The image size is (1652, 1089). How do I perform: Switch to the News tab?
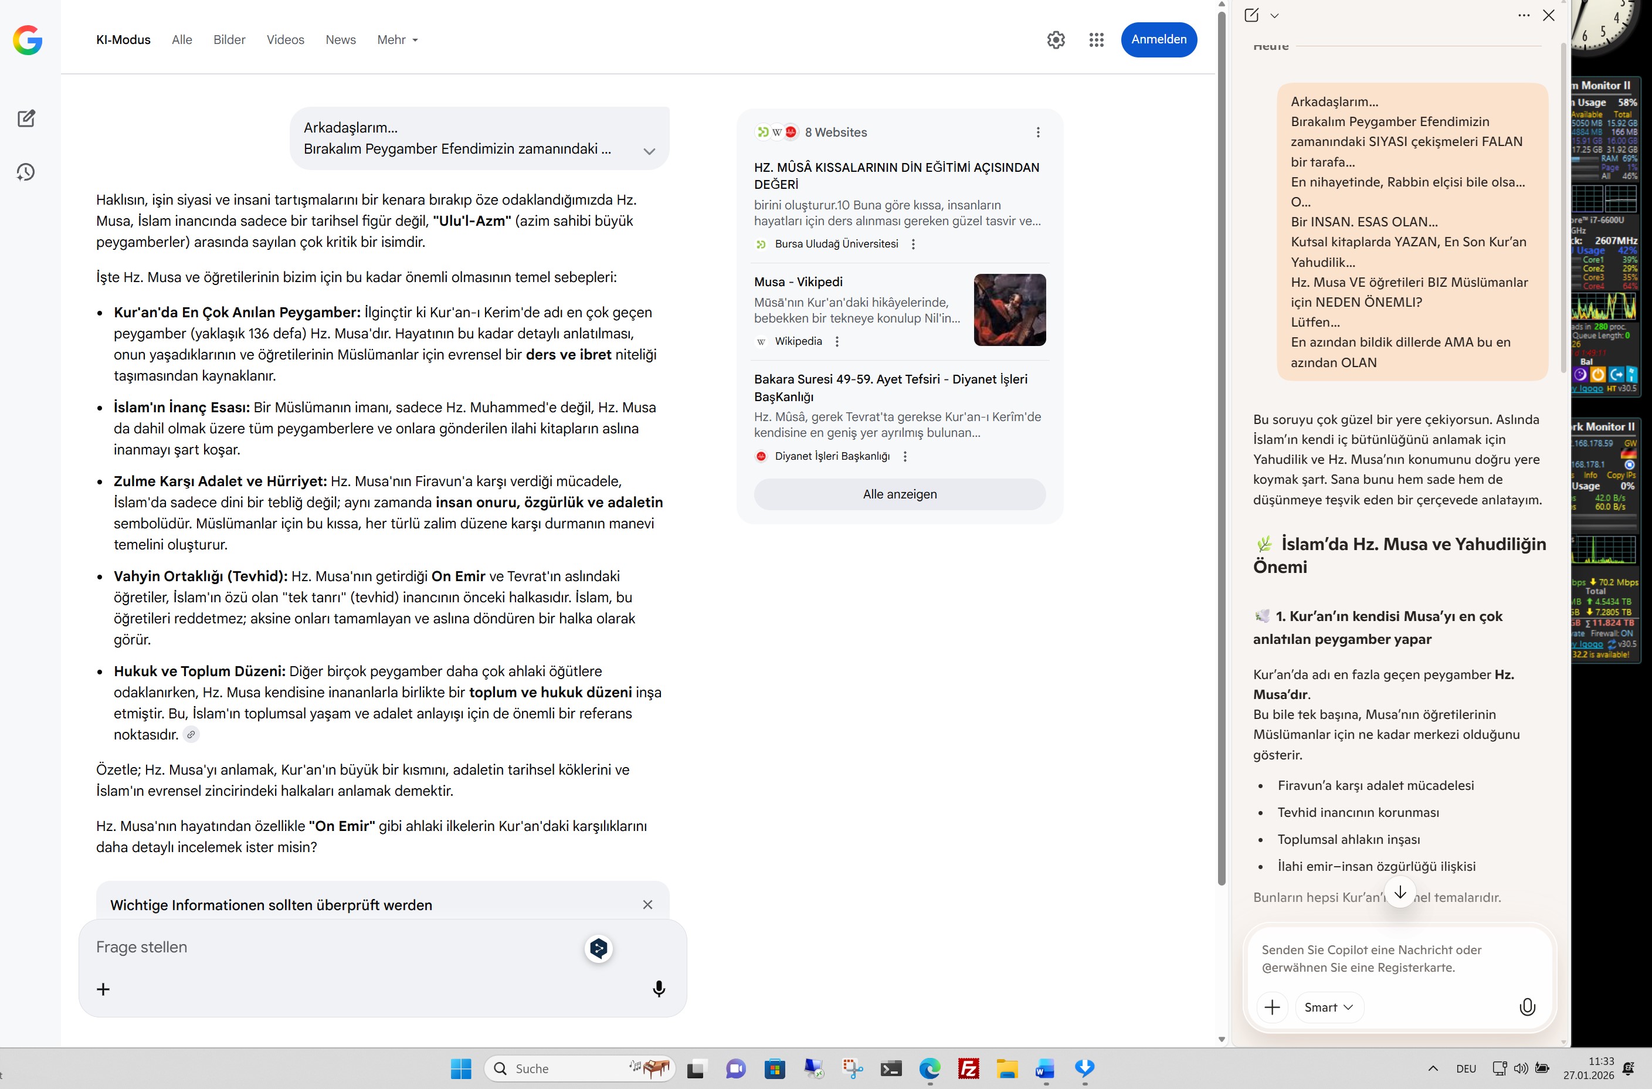340,40
